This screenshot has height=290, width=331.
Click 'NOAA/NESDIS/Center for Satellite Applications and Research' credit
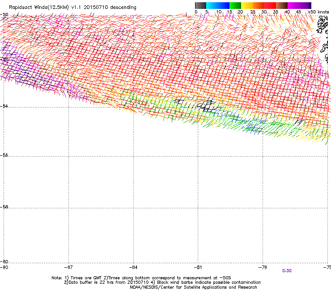click(193, 287)
